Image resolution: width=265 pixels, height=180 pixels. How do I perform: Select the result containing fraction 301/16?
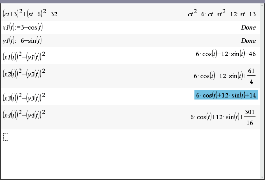tap(223, 117)
